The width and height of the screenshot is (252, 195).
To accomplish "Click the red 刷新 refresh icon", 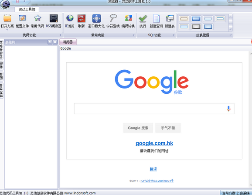I will pos(82,18).
